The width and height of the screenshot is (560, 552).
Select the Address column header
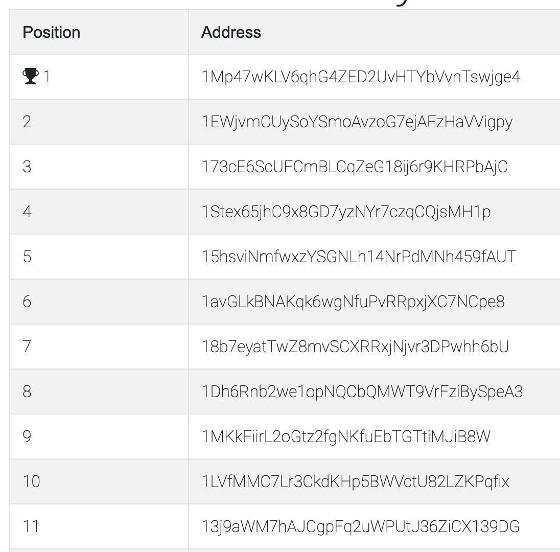(231, 32)
